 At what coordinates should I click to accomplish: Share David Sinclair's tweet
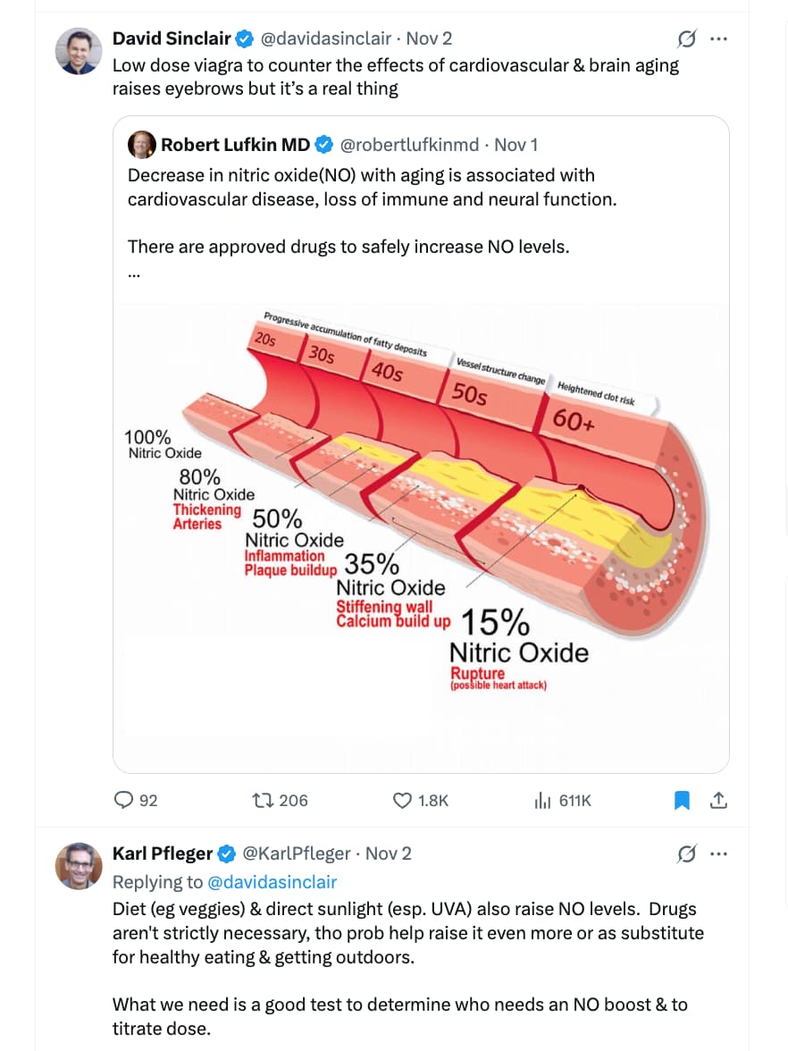(717, 800)
